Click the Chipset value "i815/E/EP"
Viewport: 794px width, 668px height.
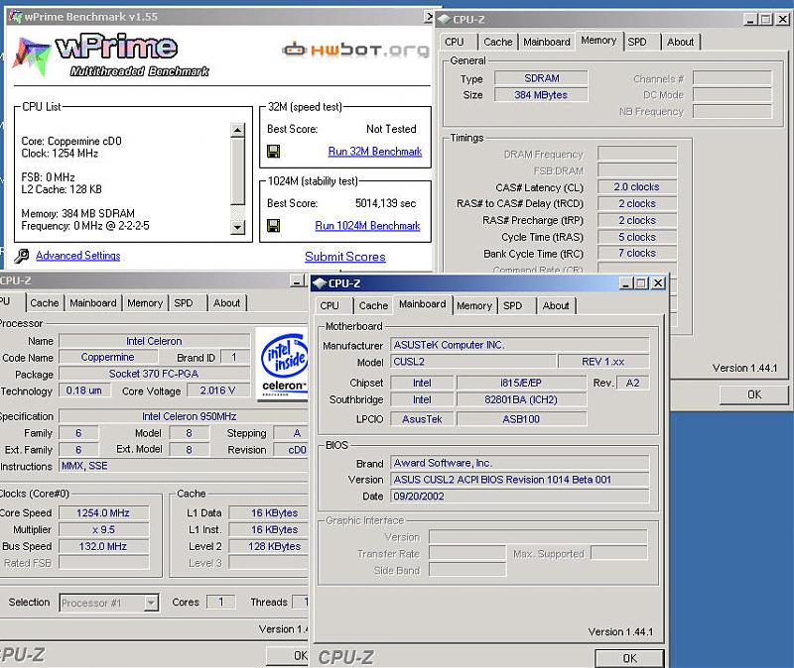coord(522,383)
